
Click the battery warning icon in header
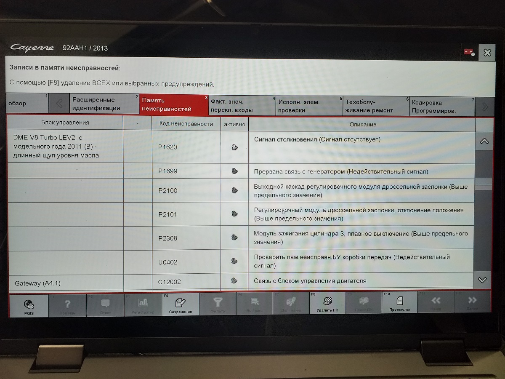(x=469, y=52)
